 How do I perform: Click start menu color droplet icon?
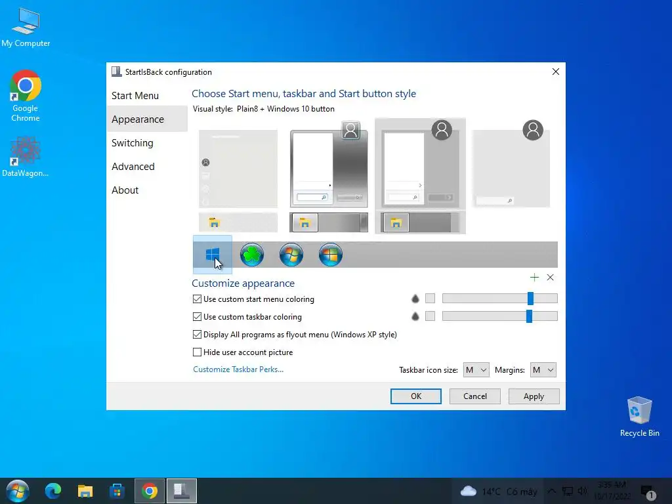pyautogui.click(x=415, y=299)
